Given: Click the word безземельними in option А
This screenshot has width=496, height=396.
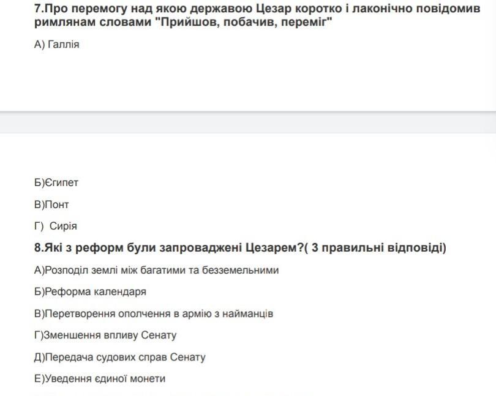Looking at the screenshot, I should (241, 270).
